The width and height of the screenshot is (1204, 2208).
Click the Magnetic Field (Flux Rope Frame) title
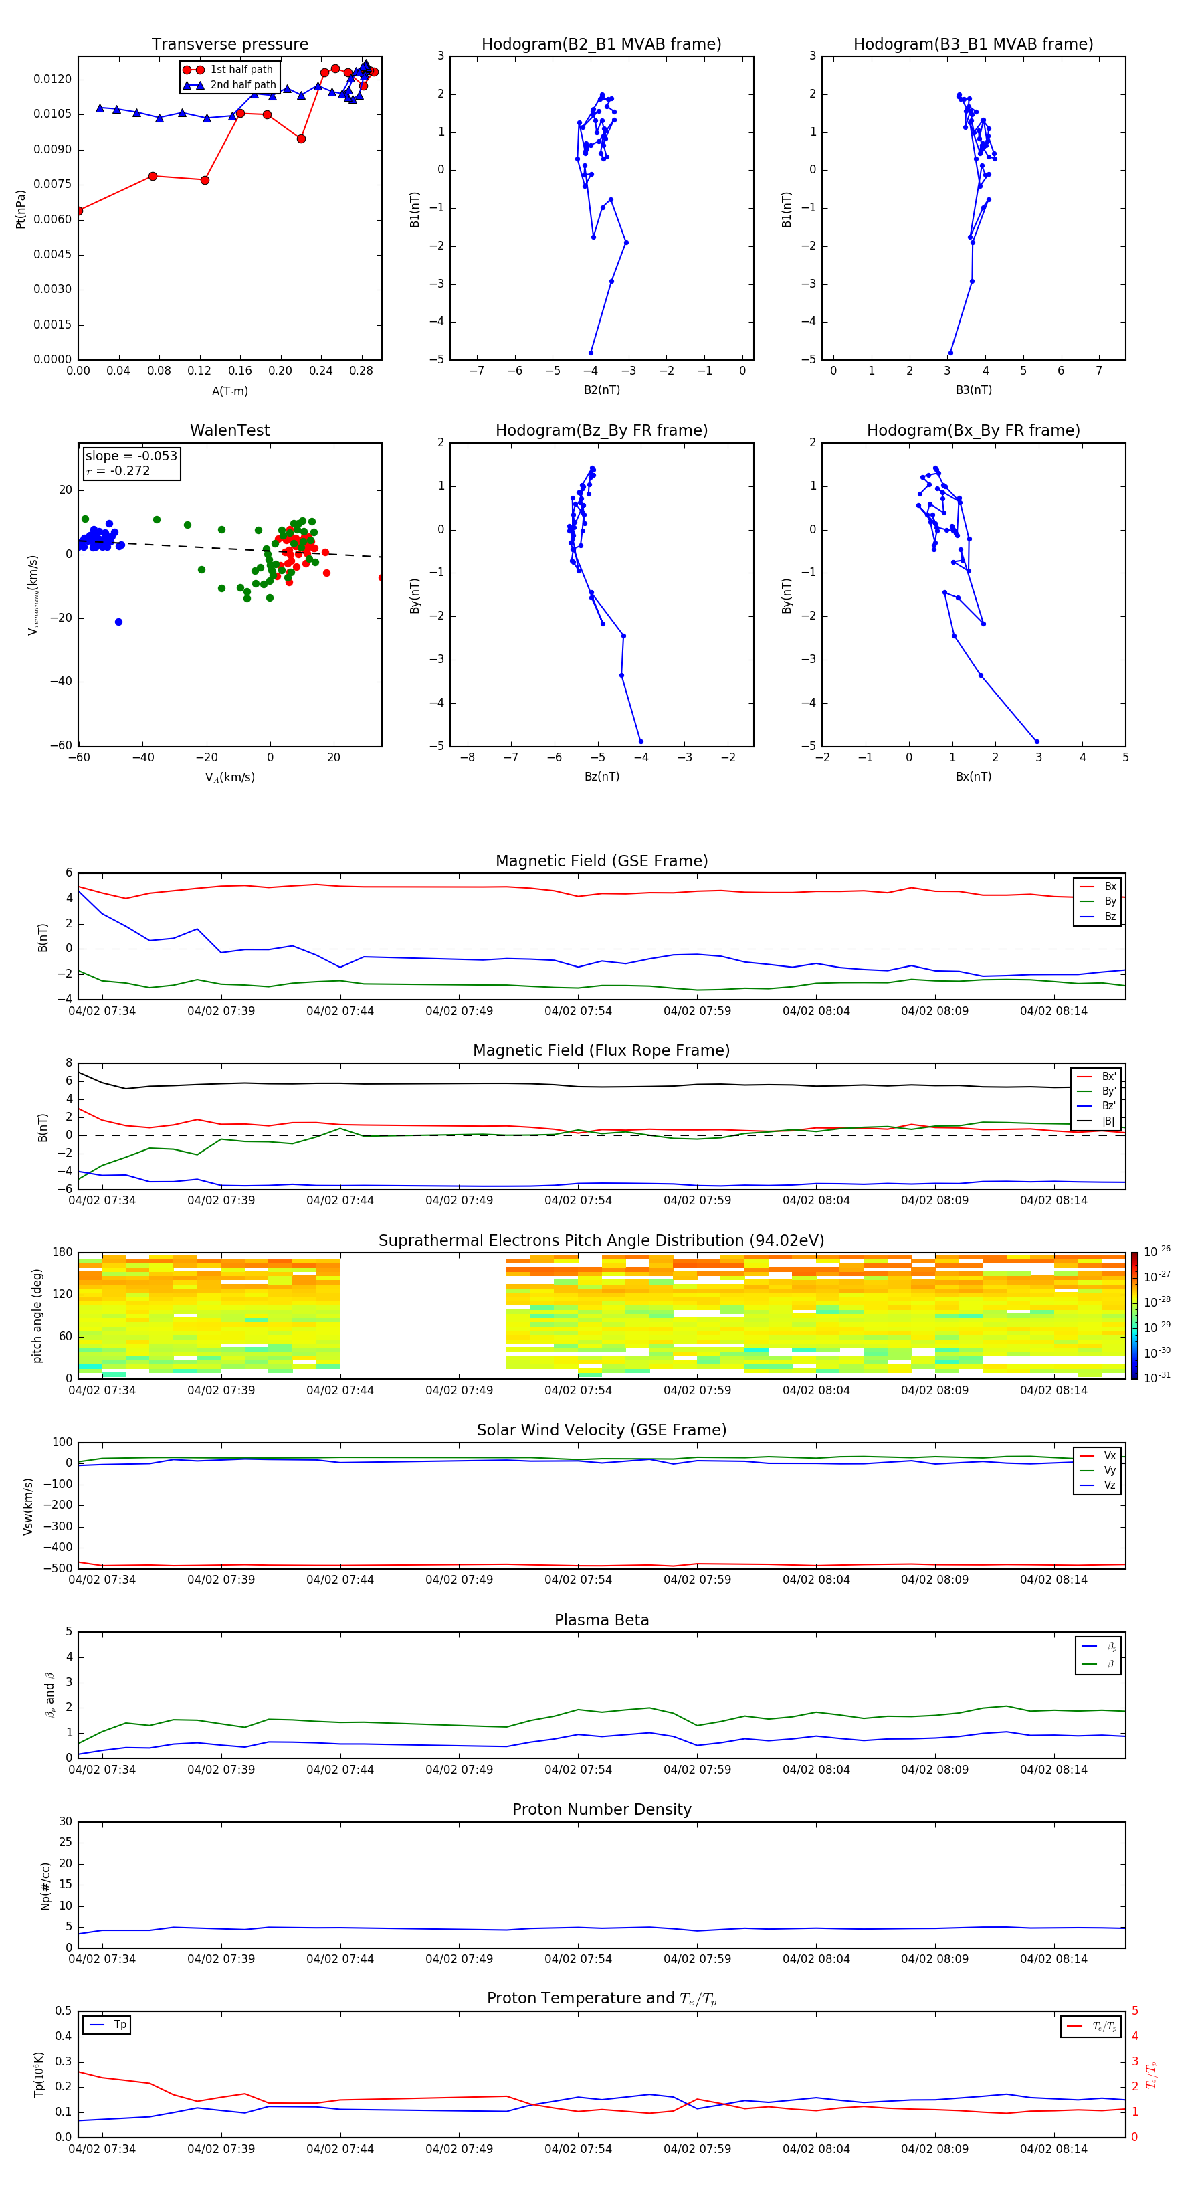[x=601, y=1051]
